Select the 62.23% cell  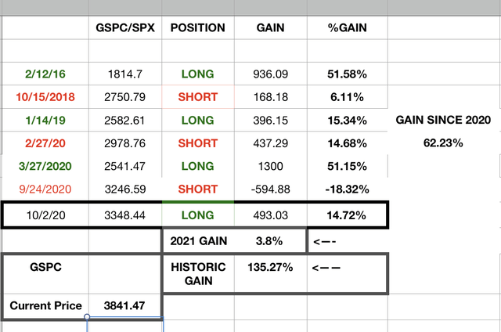(444, 143)
